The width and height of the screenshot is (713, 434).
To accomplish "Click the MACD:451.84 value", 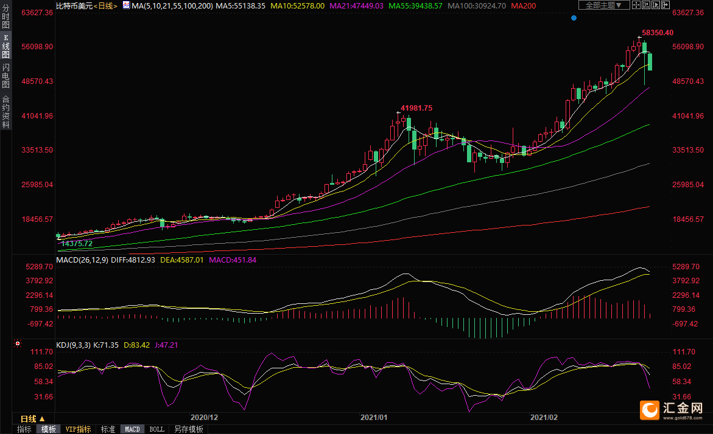I will (x=233, y=260).
